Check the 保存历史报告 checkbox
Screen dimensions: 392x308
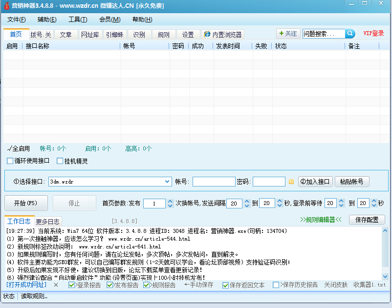pyautogui.click(x=276, y=285)
